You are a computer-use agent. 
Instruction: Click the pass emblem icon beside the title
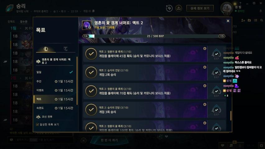click(87, 25)
